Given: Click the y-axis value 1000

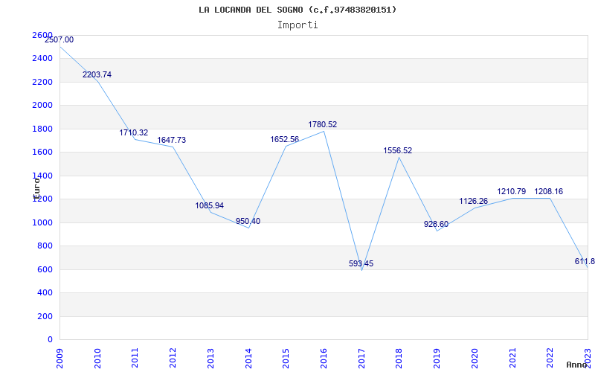Looking at the screenshot, I should 42,222.
